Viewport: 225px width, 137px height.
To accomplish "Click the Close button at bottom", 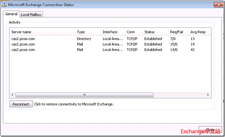I will 210,129.
